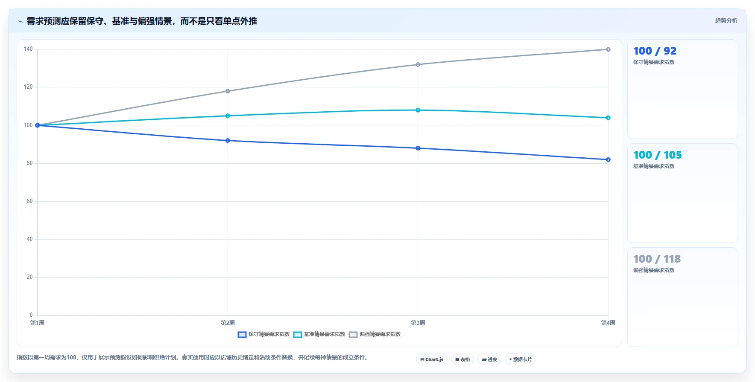Screen dimensions: 755x382
Task: Select the 保守情景 data point at 第4周
Action: (x=608, y=159)
